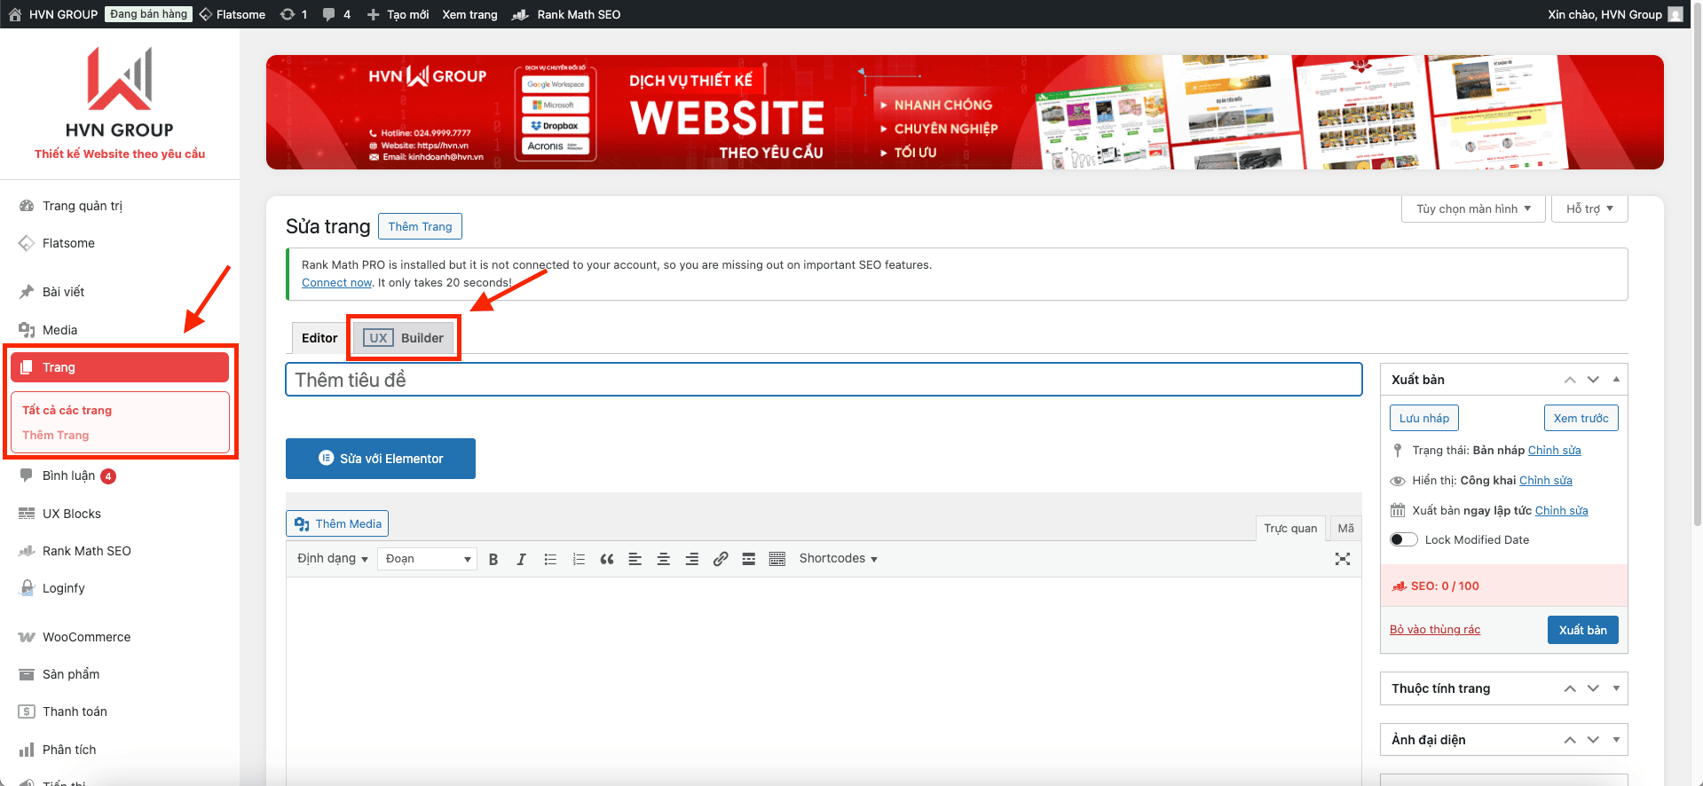Toggle the bulleted list icon
Image resolution: width=1703 pixels, height=786 pixels.
(x=550, y=559)
